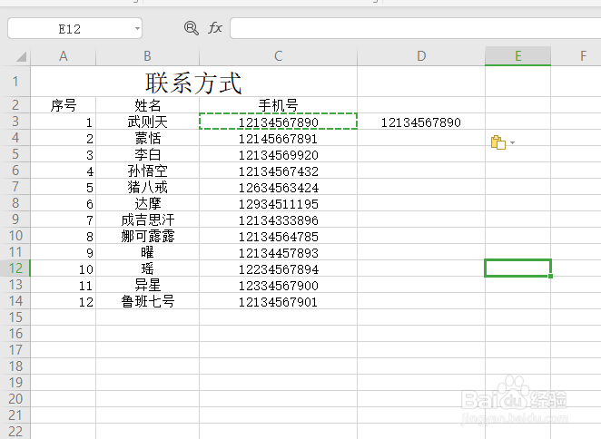Select row 15 header
This screenshot has height=439, width=601.
(15, 317)
